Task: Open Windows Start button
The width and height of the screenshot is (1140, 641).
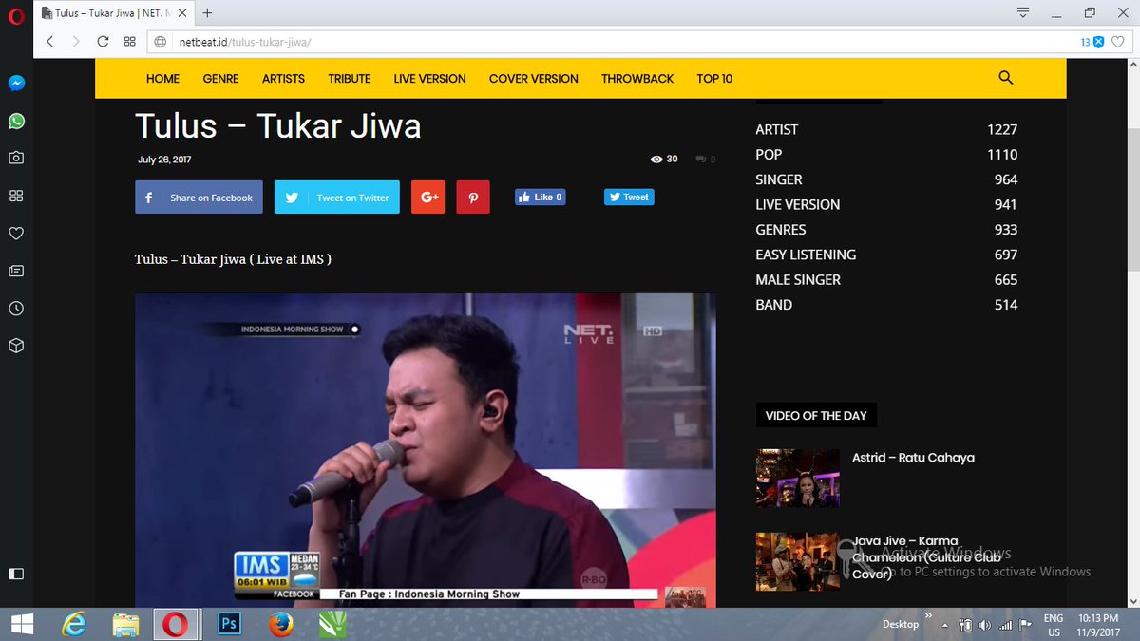Action: (x=22, y=624)
